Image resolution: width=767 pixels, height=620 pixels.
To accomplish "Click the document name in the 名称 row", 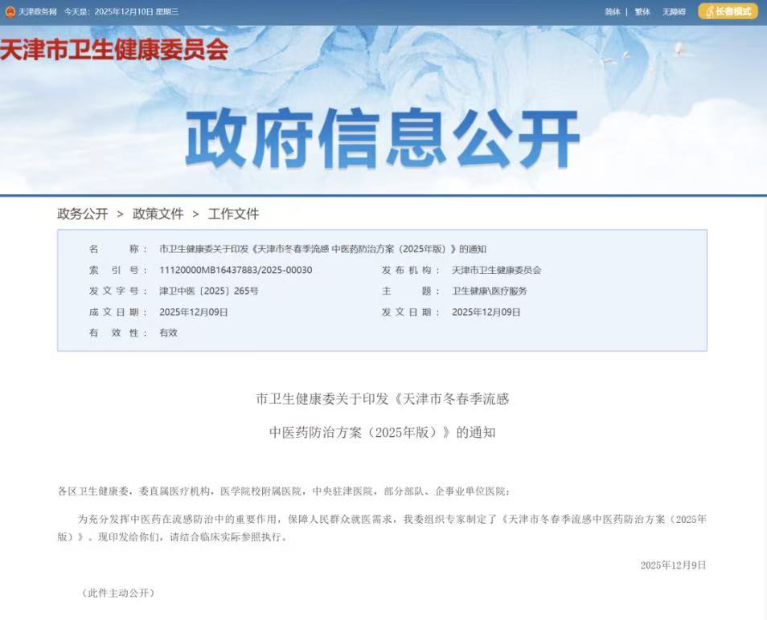I will tap(322, 249).
